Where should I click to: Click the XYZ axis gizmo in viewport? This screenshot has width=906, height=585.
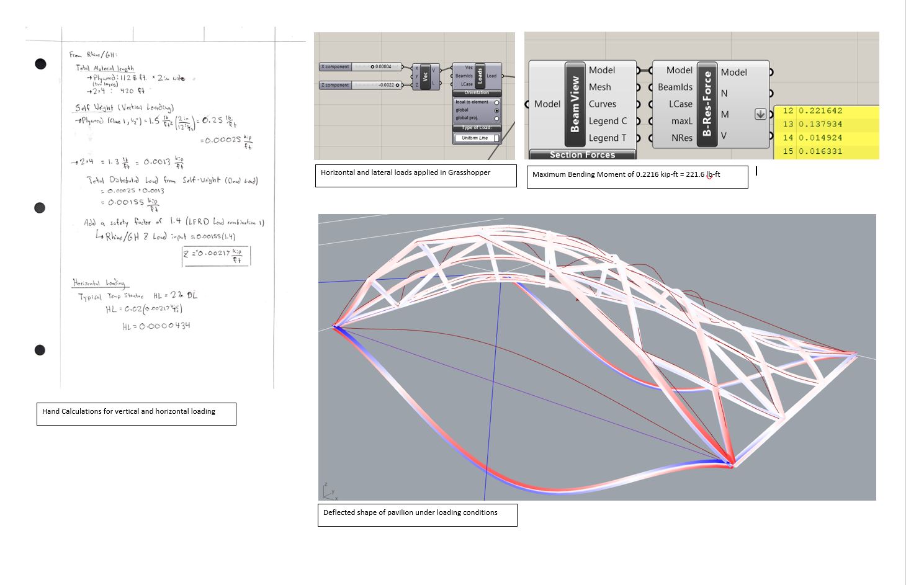(x=329, y=491)
